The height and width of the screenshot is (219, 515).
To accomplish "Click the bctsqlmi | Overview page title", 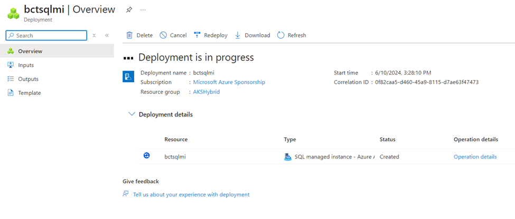I will [x=70, y=9].
